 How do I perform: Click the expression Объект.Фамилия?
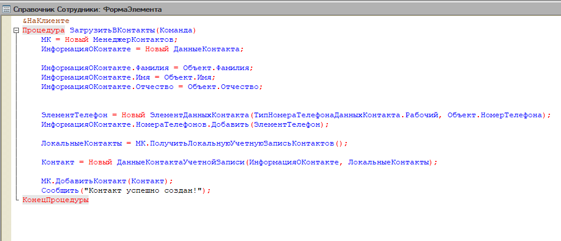point(216,68)
